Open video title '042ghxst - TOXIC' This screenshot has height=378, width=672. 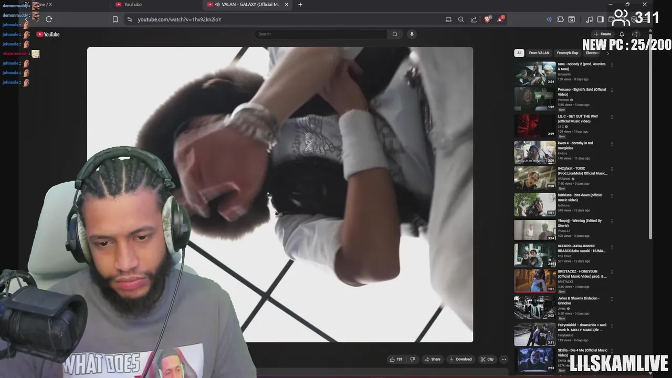click(582, 171)
